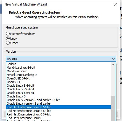Image resolution: width=122 pixels, height=121 pixels.
Task: Collapse the Ubuntu version dropdown
Action: (x=61, y=59)
